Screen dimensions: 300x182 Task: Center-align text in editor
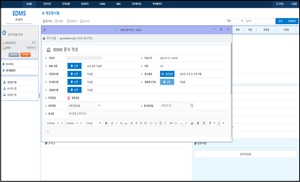pos(136,123)
